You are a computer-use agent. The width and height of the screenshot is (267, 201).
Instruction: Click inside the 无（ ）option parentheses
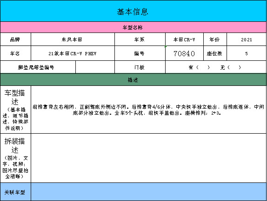[234, 67]
